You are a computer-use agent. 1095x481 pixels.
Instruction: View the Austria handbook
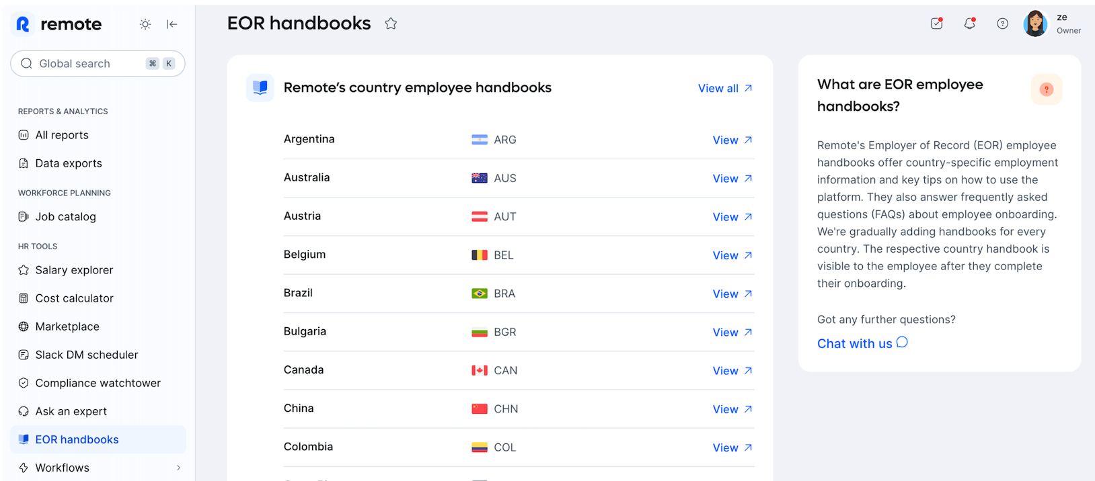click(732, 216)
